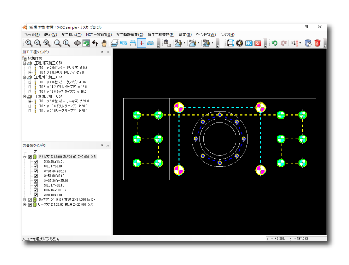The height and width of the screenshot is (265, 349).
Task: Click the red-dotted process tree icon
Action: tap(294, 43)
